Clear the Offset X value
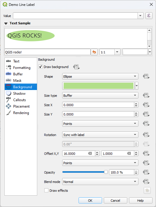This screenshot has width=156, height=207. coord(90,153)
